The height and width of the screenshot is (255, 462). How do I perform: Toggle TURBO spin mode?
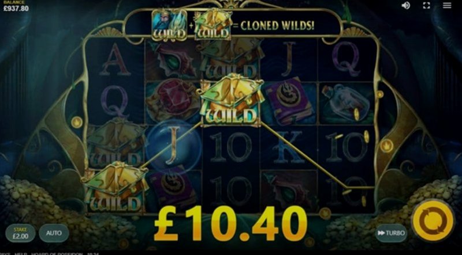pyautogui.click(x=391, y=233)
